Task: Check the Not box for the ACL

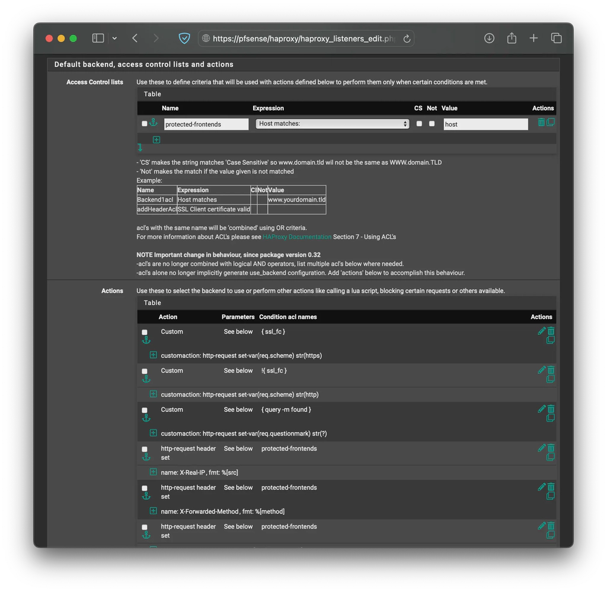Action: pyautogui.click(x=431, y=124)
